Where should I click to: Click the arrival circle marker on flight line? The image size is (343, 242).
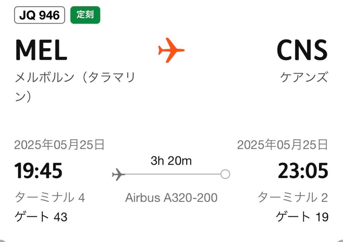[225, 174]
